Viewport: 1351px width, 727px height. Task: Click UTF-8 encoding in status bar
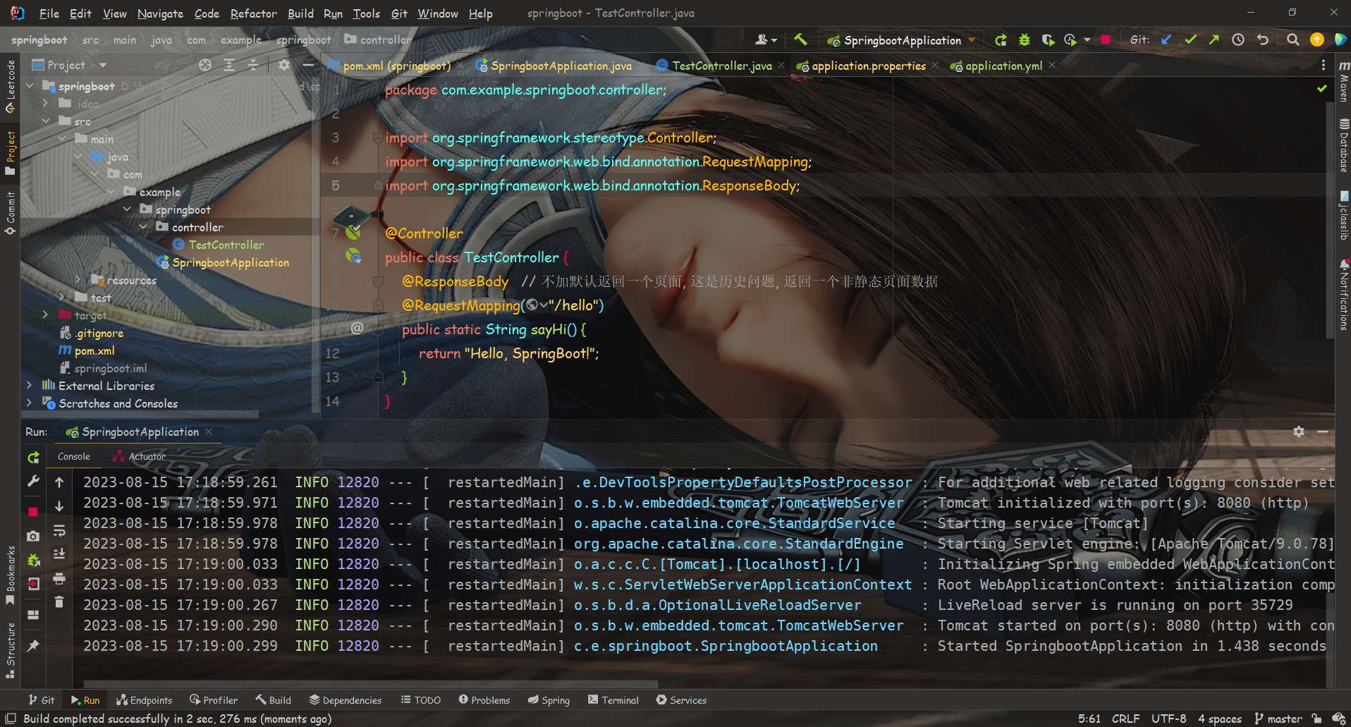pos(1168,719)
